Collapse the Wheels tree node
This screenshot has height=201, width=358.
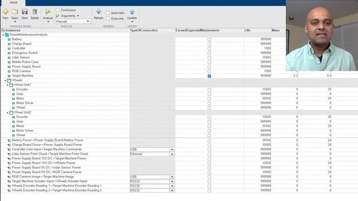(5, 80)
